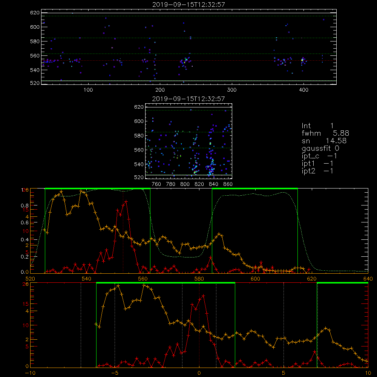Click x-axis label 10 of bottom plot
This screenshot has width=377, height=377.
pos(368,373)
